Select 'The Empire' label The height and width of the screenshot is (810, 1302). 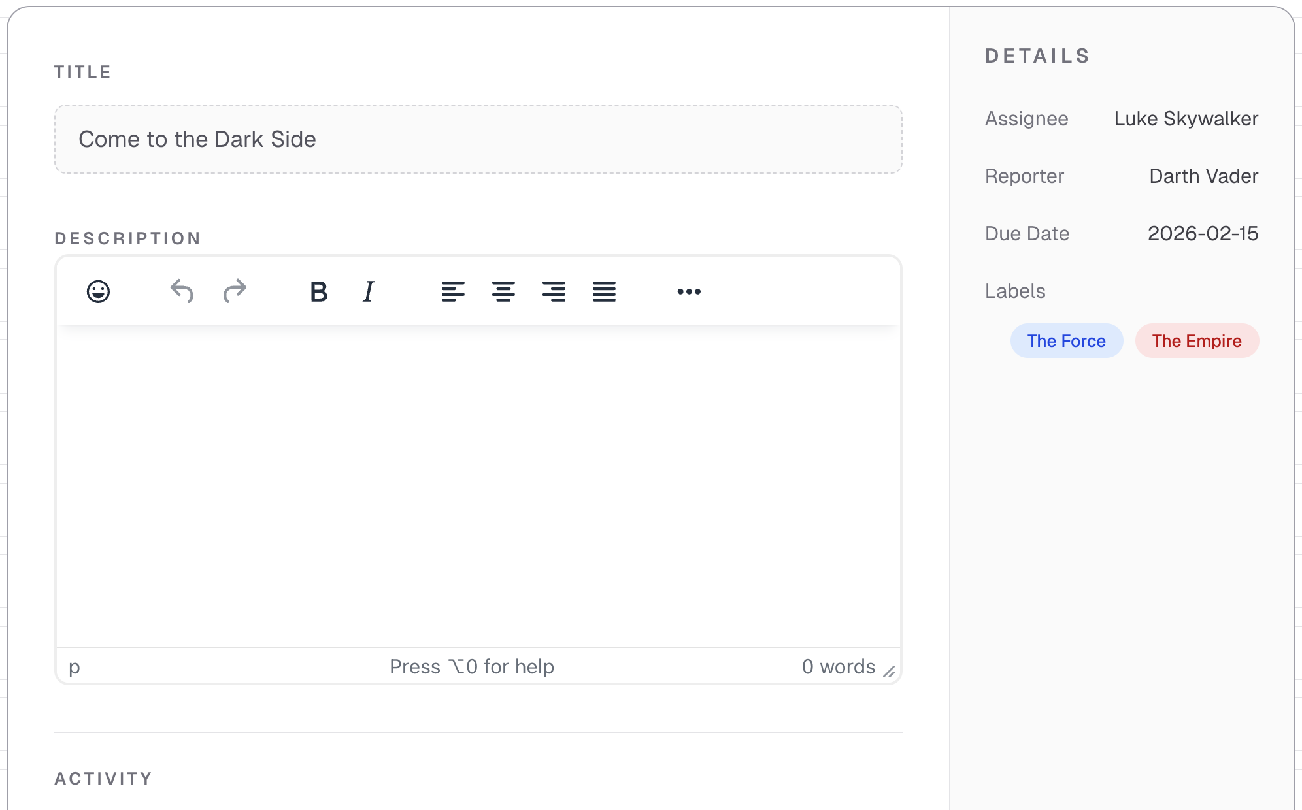[x=1197, y=340]
